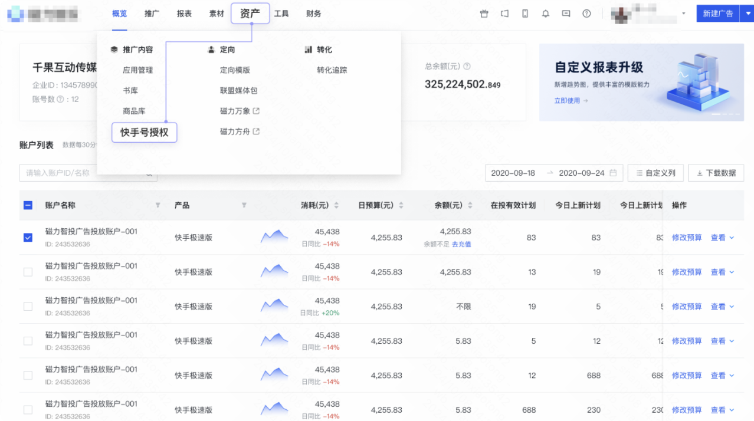
Task: Click external link icon beside 磁力万象
Action: pyautogui.click(x=256, y=111)
